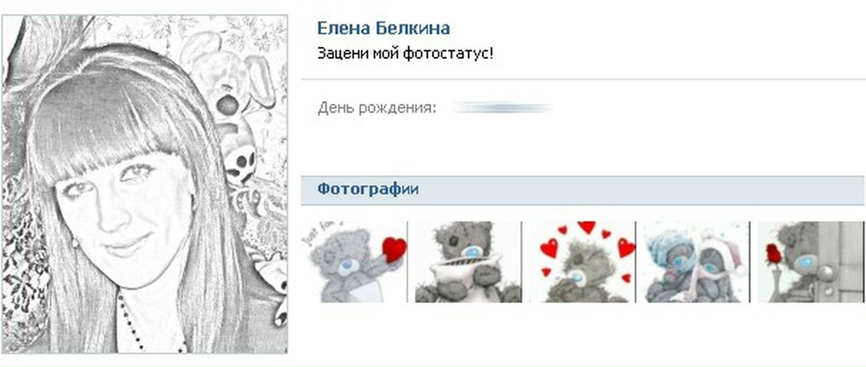Image resolution: width=866 pixels, height=367 pixels.
Task: Click the profile name Елена Белкина
Action: (383, 28)
